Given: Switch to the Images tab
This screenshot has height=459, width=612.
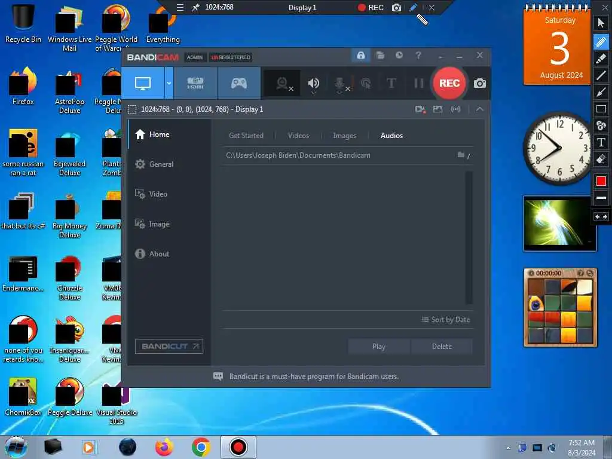Looking at the screenshot, I should 344,136.
